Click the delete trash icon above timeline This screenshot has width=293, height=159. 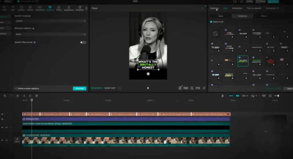tap(37, 96)
